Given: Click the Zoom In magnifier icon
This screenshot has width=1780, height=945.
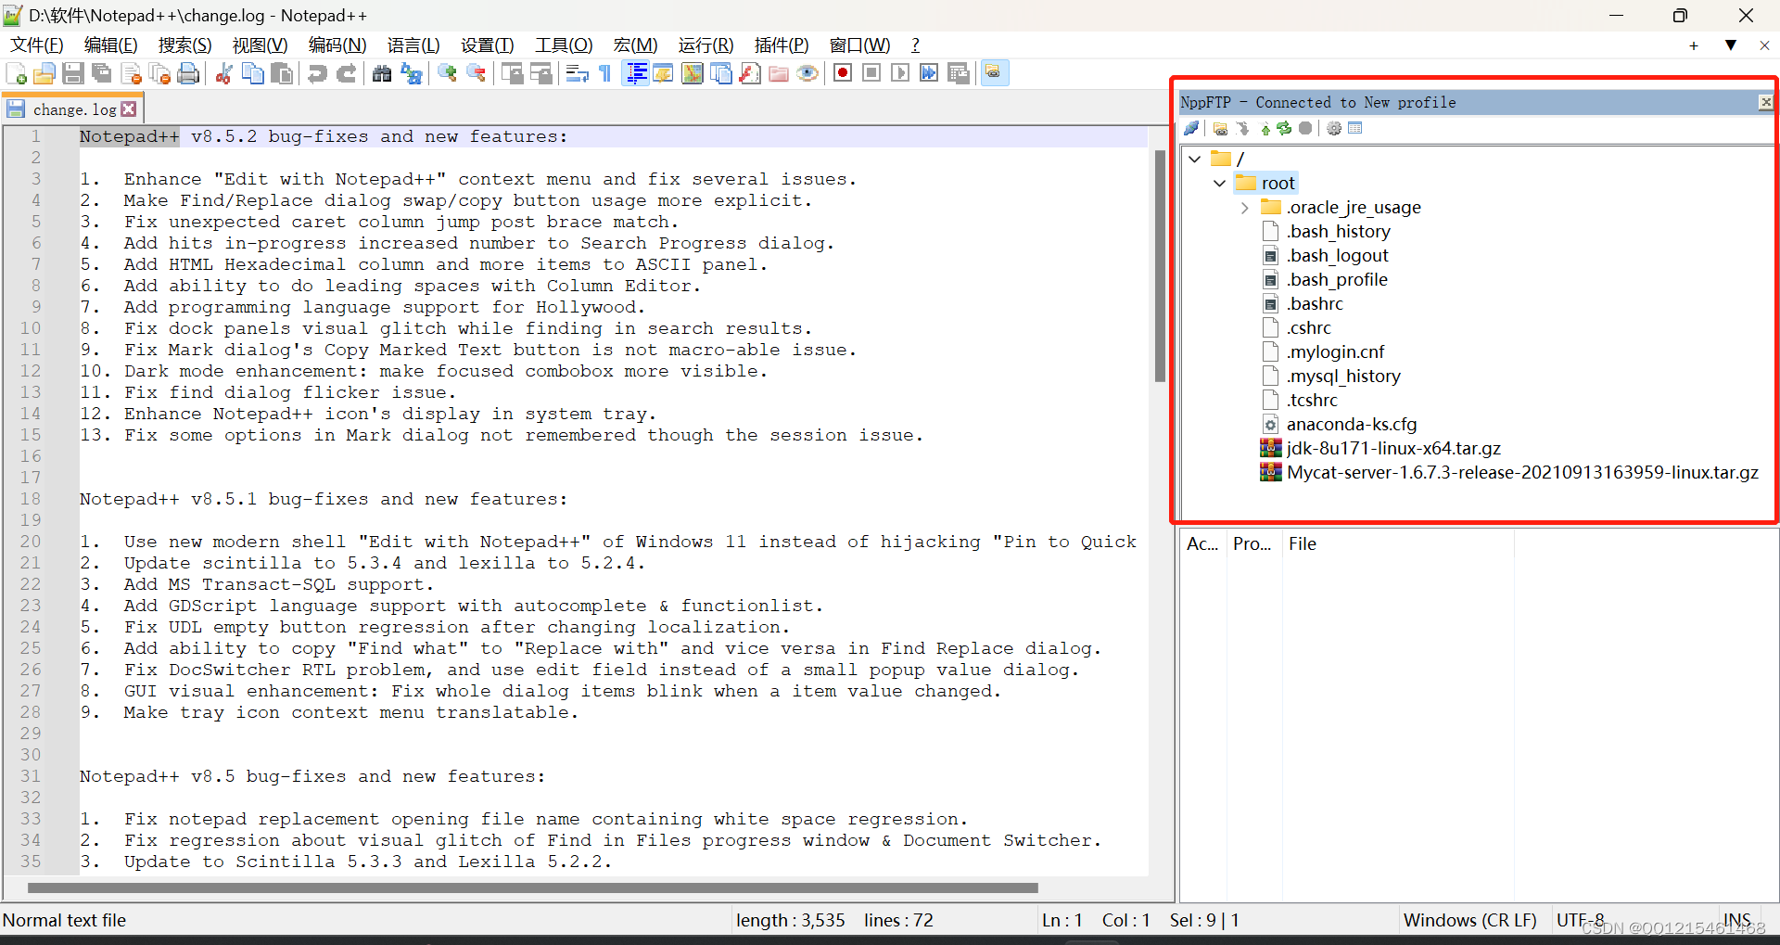Looking at the screenshot, I should (x=447, y=73).
